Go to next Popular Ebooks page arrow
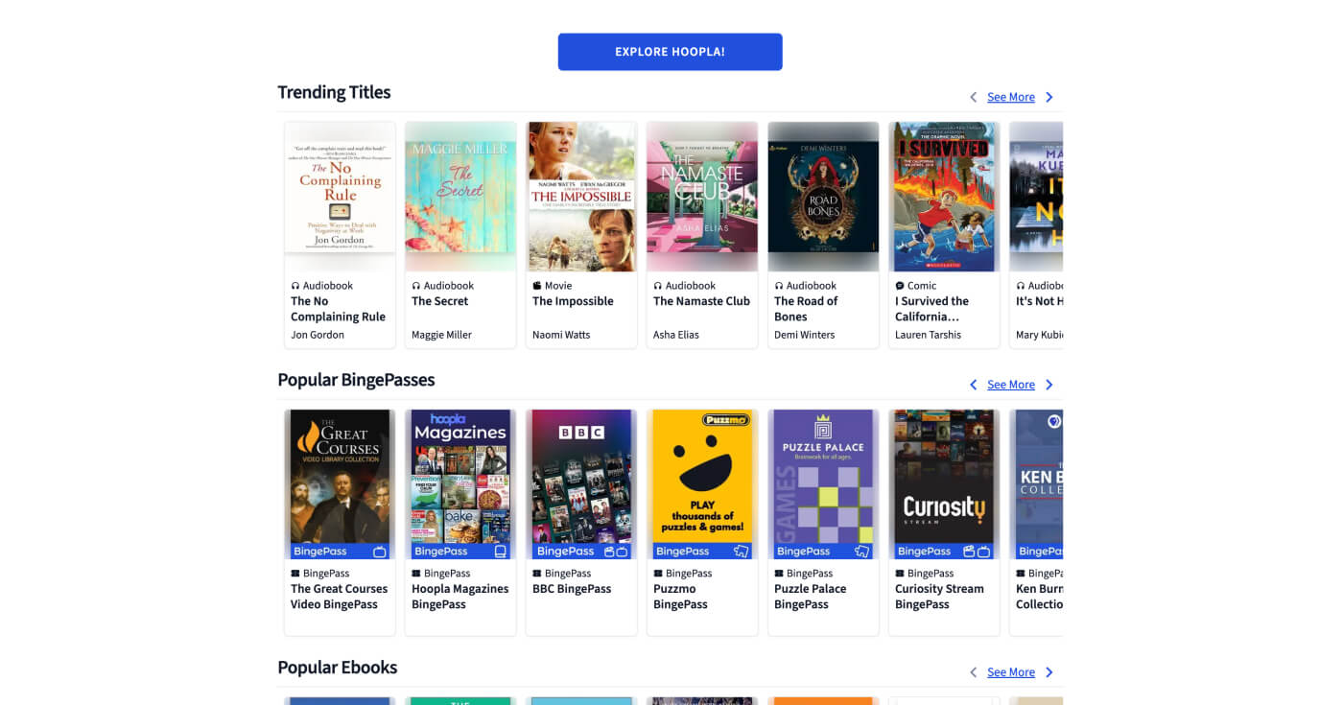Image resolution: width=1343 pixels, height=705 pixels. (1048, 672)
